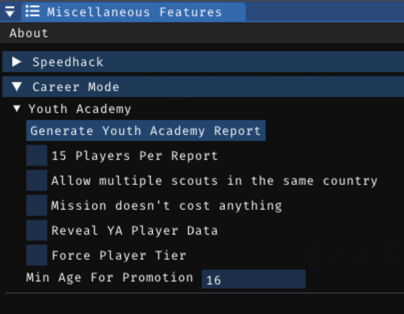Click the Career Mode header text
The height and width of the screenshot is (314, 404).
pos(76,87)
